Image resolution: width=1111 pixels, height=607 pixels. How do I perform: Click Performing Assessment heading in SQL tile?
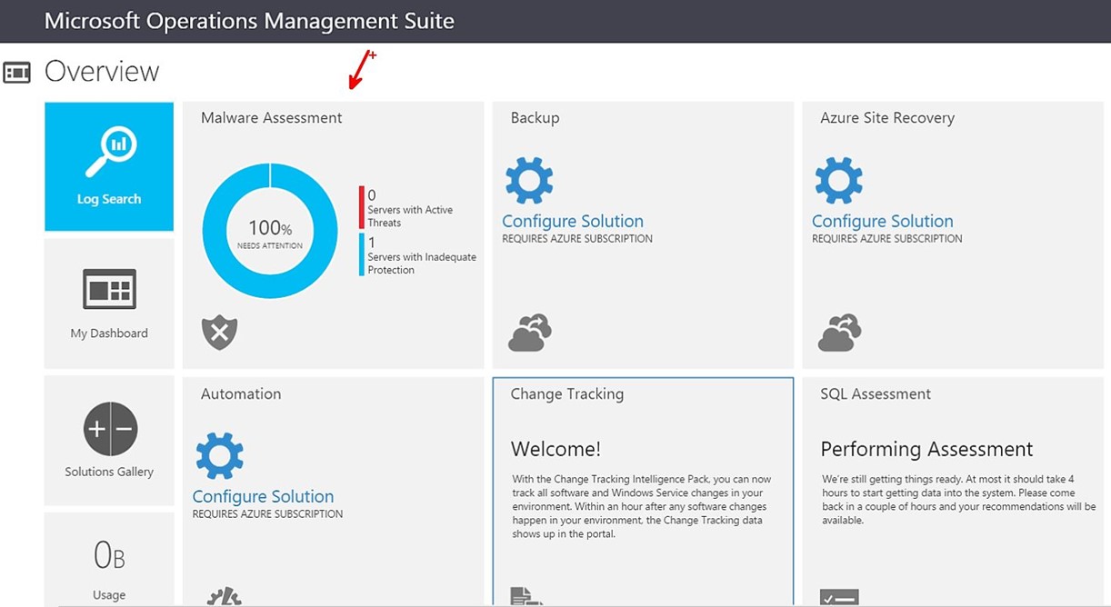pos(926,449)
